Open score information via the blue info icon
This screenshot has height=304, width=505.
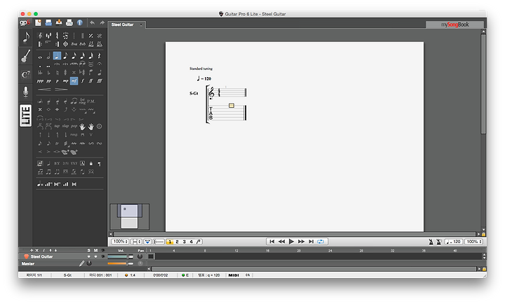coord(79,22)
